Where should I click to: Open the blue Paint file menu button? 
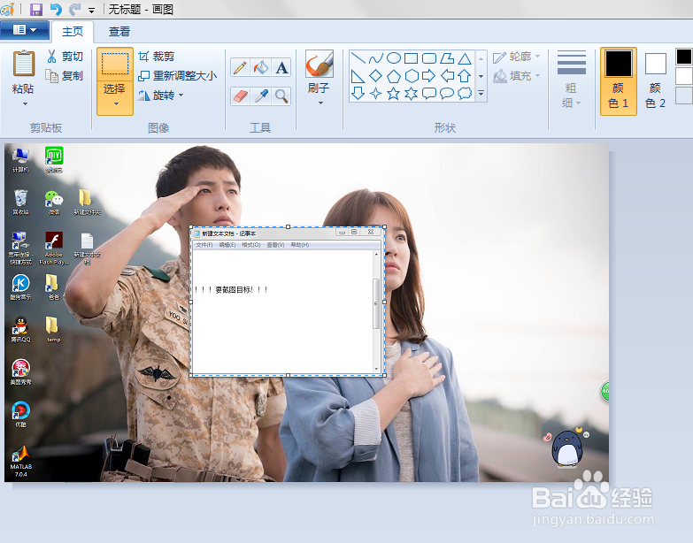pyautogui.click(x=25, y=30)
